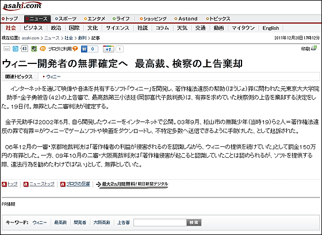Select the 文化 subcategory
The height and width of the screenshot is (235, 322).
(93, 28)
